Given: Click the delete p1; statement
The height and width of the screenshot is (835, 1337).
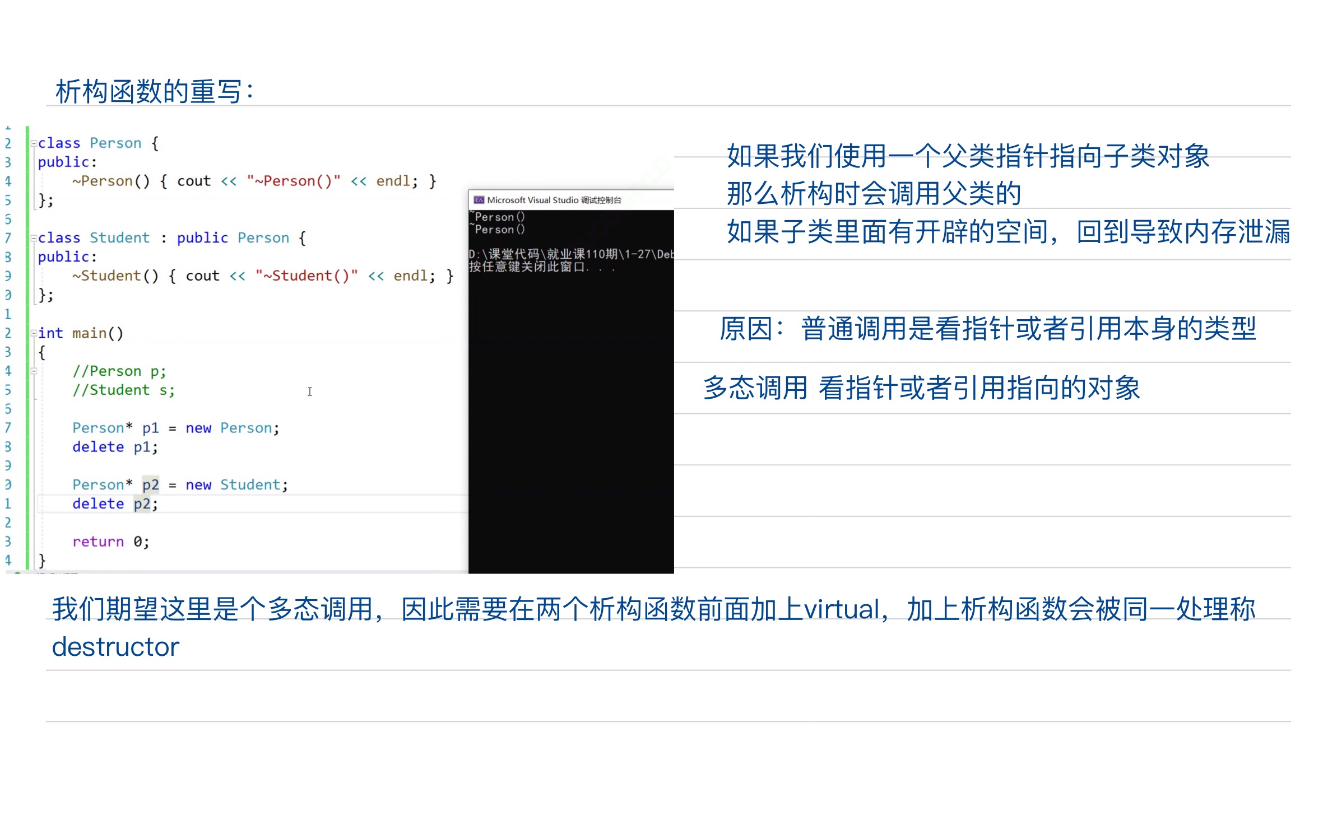Looking at the screenshot, I should tap(115, 447).
